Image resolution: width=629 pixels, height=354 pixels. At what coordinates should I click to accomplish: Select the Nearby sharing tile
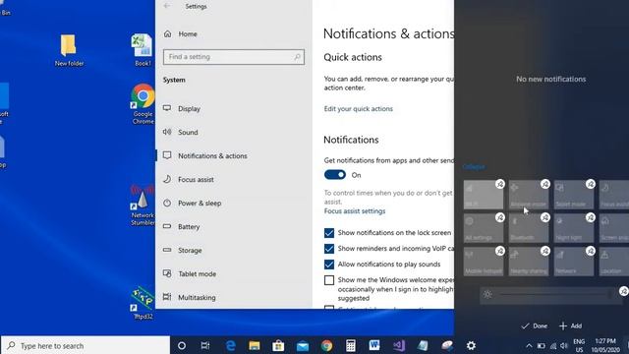[x=529, y=262]
